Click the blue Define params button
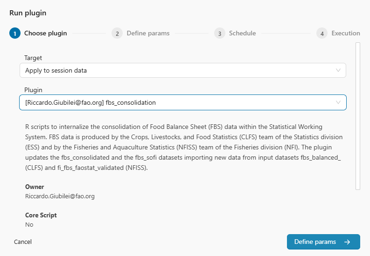This screenshot has height=256, width=370. click(x=323, y=242)
